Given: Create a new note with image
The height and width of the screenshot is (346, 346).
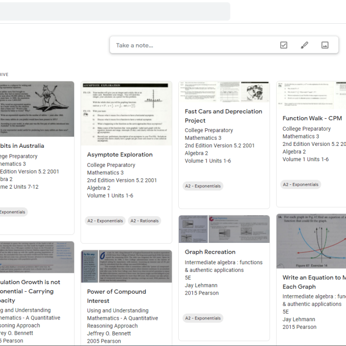Looking at the screenshot, I should [x=325, y=45].
